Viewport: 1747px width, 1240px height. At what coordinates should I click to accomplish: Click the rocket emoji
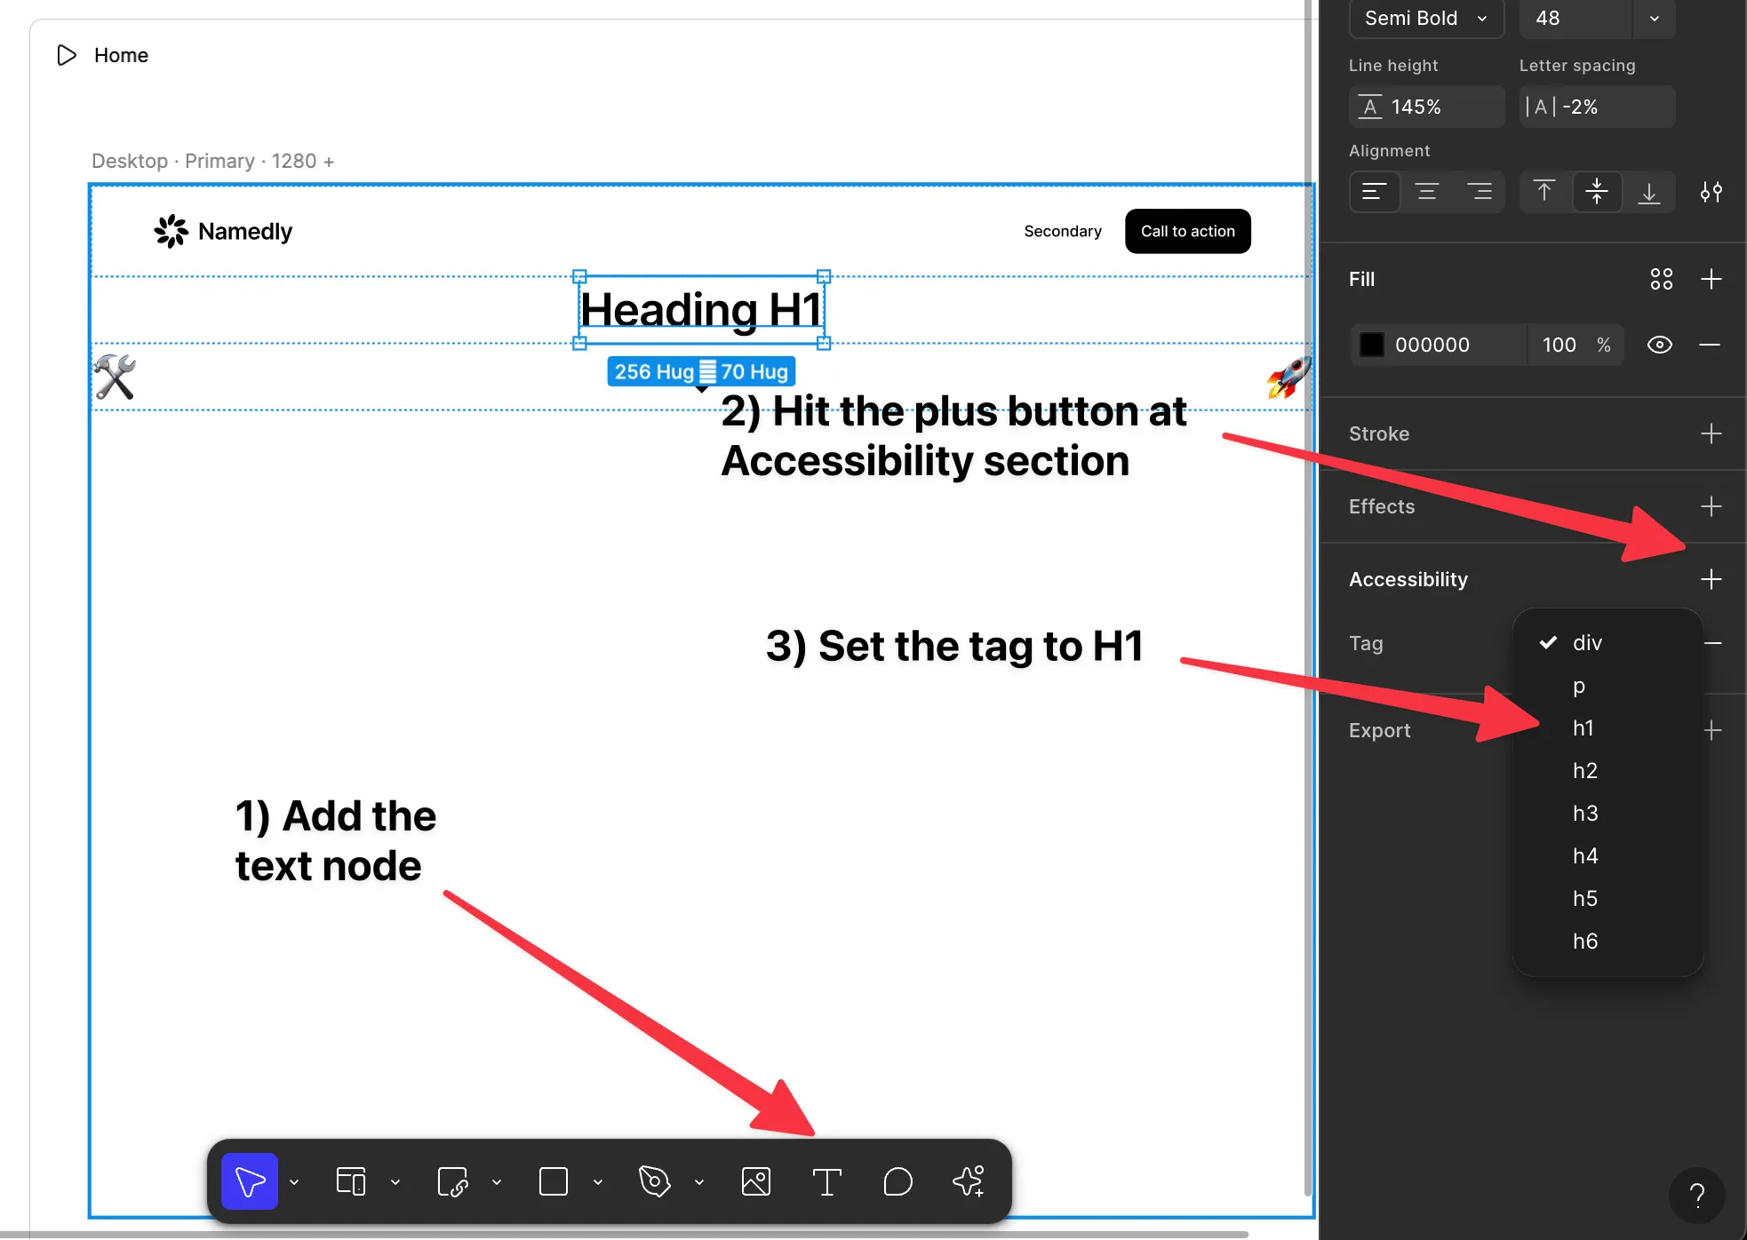(1289, 377)
